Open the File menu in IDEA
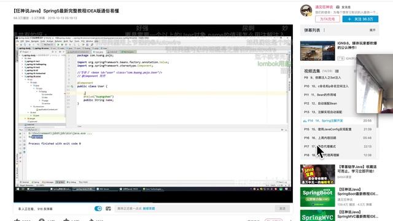This screenshot has width=393, height=221. pyautogui.click(x=18, y=41)
